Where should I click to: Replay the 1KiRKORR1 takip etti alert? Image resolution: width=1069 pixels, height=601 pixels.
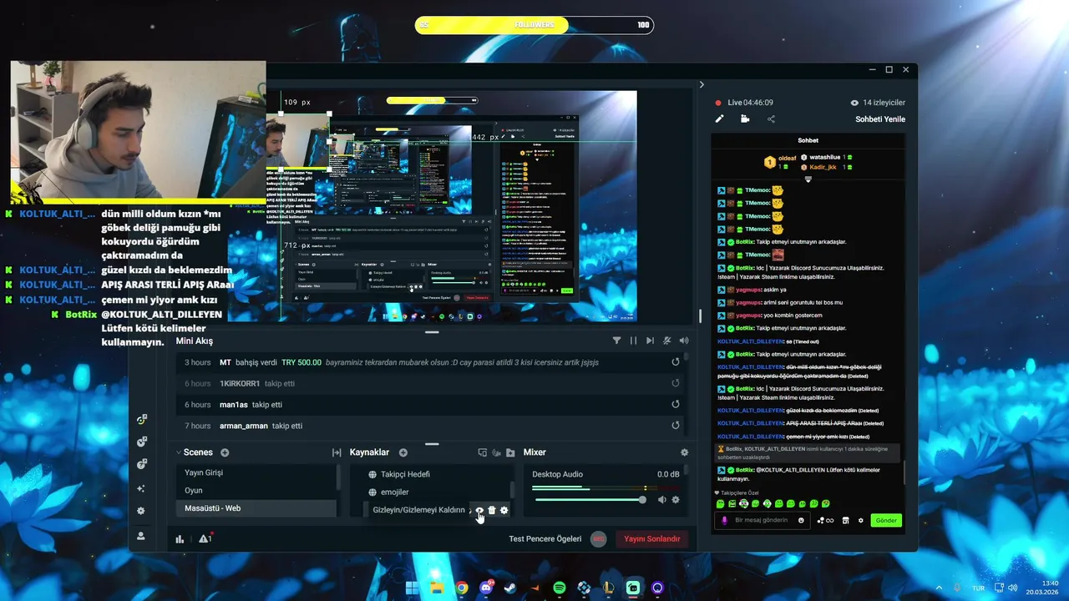coord(676,383)
